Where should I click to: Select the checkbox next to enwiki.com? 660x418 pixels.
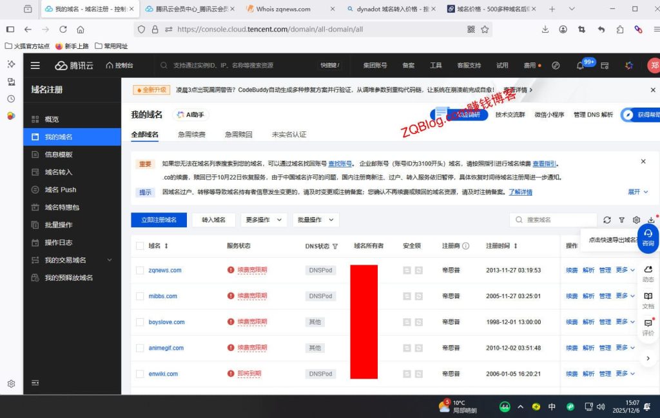(x=141, y=374)
